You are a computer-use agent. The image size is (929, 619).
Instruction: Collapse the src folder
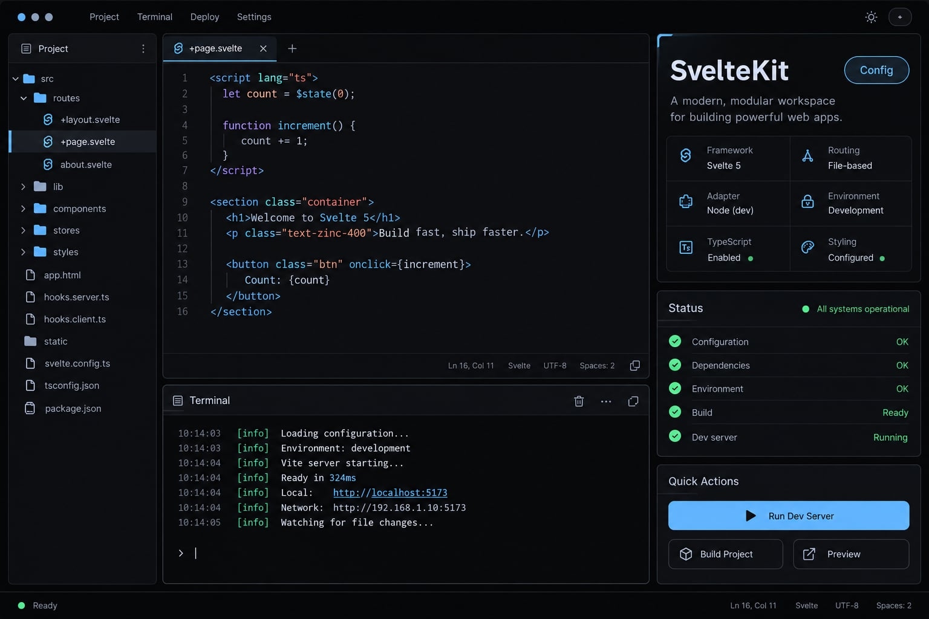(x=16, y=79)
